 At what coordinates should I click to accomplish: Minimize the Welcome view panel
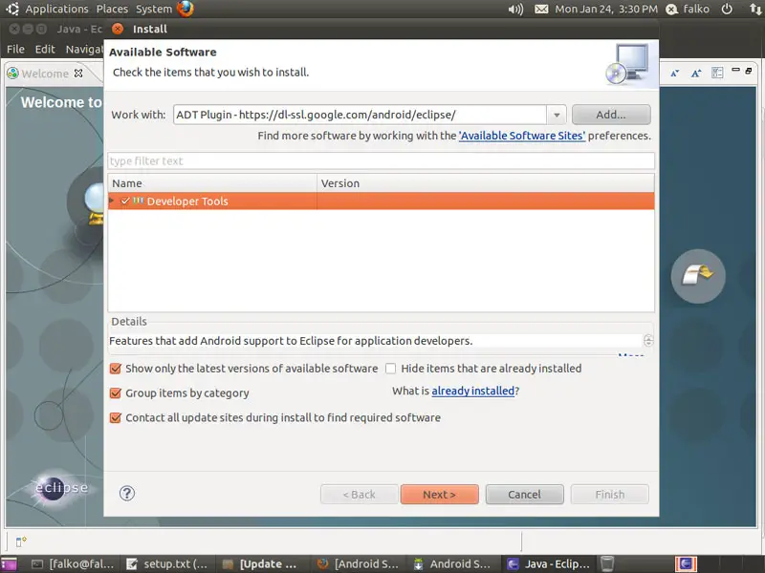tap(735, 71)
